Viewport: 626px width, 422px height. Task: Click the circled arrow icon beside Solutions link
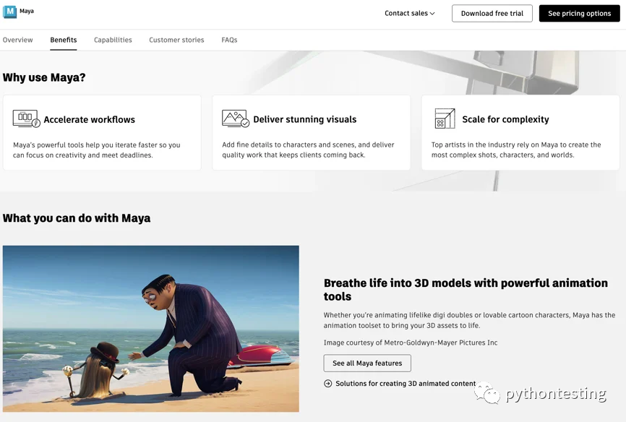pyautogui.click(x=328, y=384)
